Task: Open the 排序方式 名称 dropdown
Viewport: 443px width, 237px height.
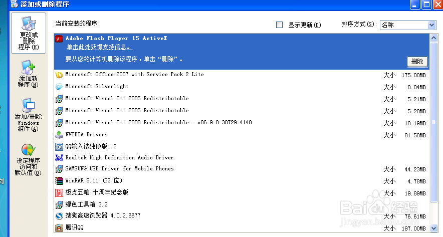Action: [x=408, y=25]
